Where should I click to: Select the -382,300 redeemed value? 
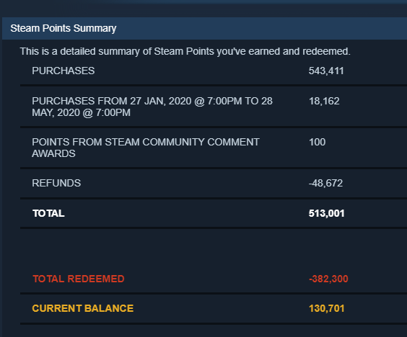coord(328,279)
